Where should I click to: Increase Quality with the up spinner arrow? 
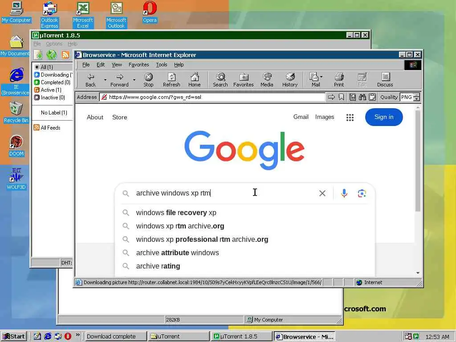(417, 95)
